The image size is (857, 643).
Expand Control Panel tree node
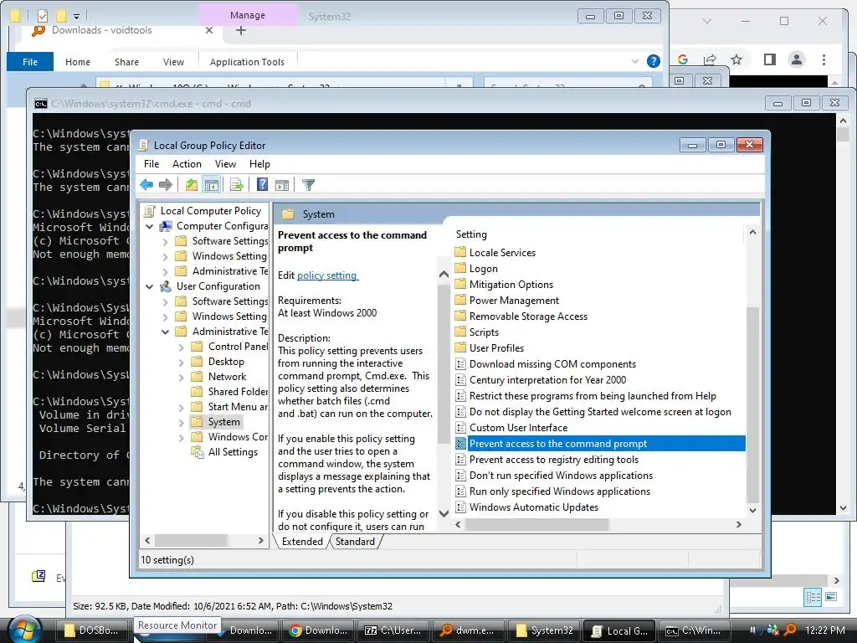[182, 347]
